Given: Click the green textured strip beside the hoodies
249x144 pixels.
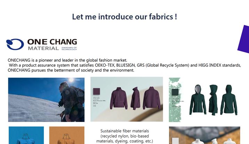Looking at the screenshot, I should pos(175,100).
